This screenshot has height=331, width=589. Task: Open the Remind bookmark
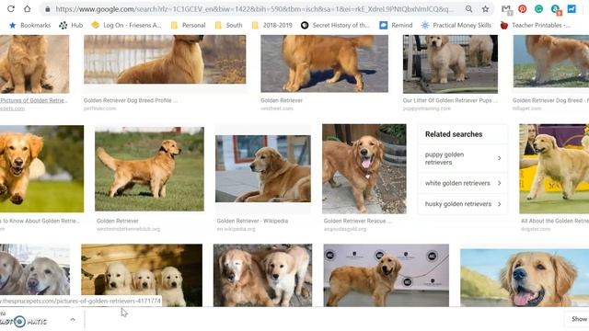[x=396, y=25]
